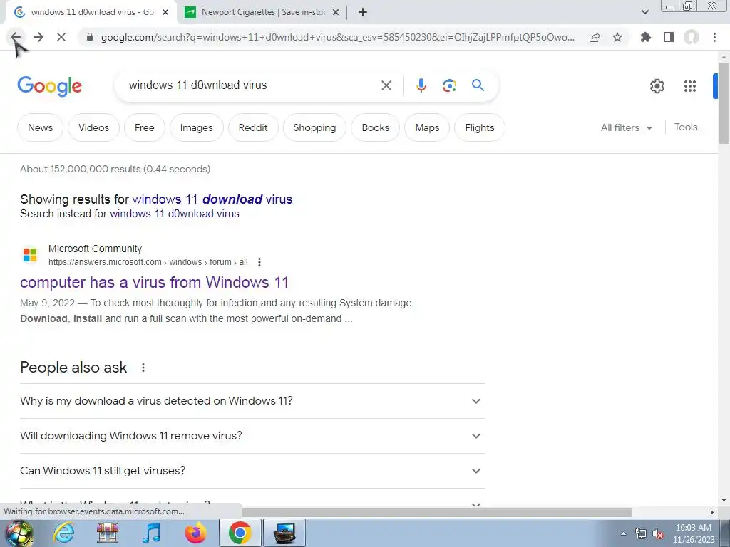The height and width of the screenshot is (547, 730).
Task: Open the Extensions puzzle-piece icon
Action: click(x=646, y=37)
